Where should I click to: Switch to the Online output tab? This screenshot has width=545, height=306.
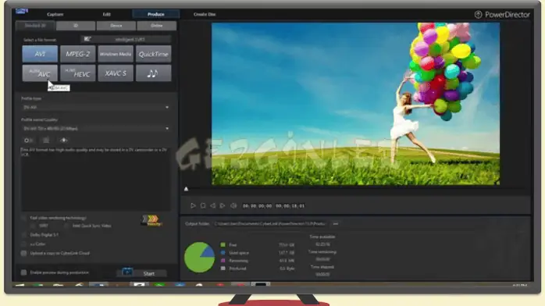[x=157, y=26]
